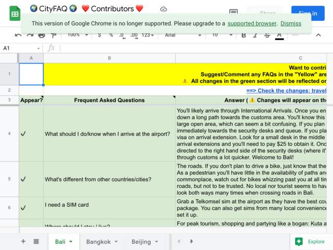The width and height of the screenshot is (333, 250).
Task: Collapse the menus with the up chevron
Action: [318, 35]
